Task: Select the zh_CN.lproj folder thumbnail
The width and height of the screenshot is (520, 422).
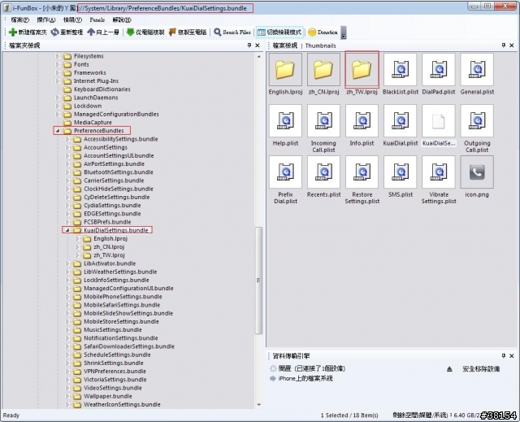Action: click(x=323, y=69)
